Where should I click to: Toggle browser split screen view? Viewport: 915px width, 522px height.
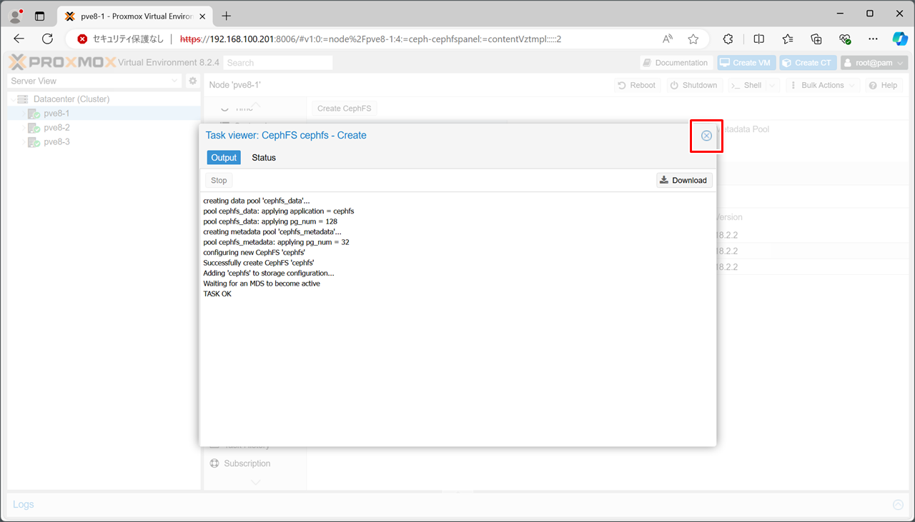tap(759, 39)
